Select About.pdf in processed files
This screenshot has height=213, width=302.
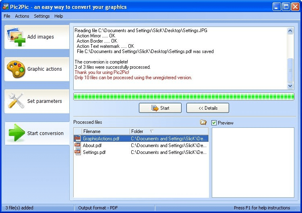(92, 145)
